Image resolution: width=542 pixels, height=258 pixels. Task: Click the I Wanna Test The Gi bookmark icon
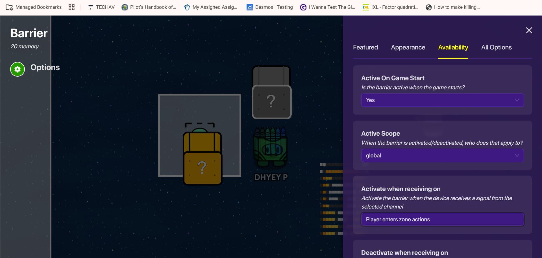(x=303, y=7)
